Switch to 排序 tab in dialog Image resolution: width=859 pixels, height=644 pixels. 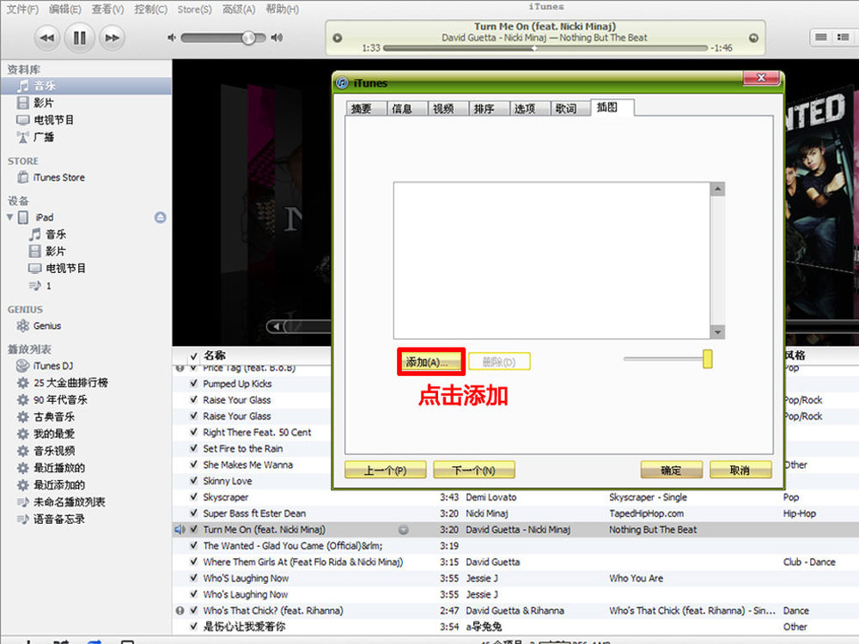[490, 108]
